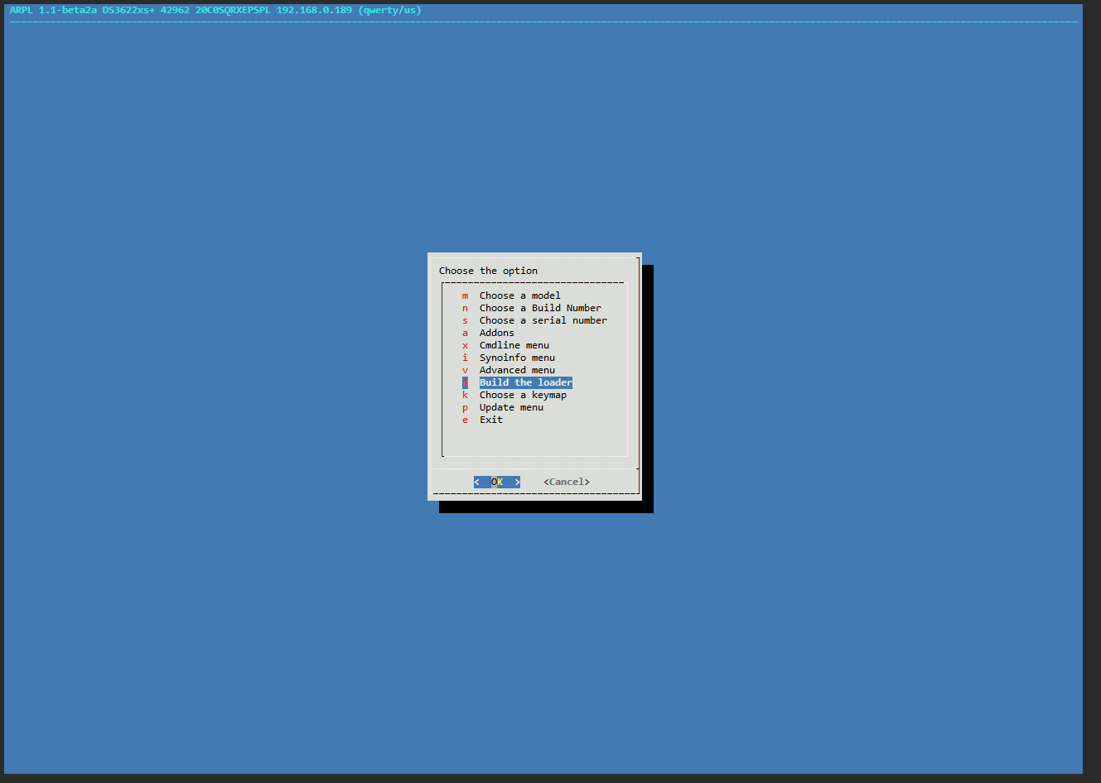Select the highlighted 'Build the loader' option
1101x783 pixels.
coord(525,382)
